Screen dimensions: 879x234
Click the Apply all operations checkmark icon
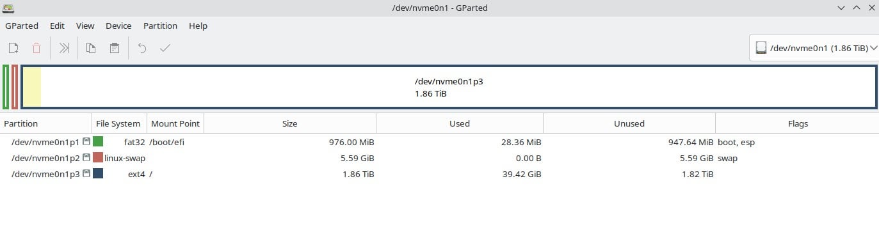coord(165,48)
